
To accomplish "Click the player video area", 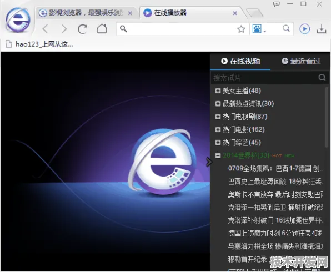I will [x=105, y=162].
